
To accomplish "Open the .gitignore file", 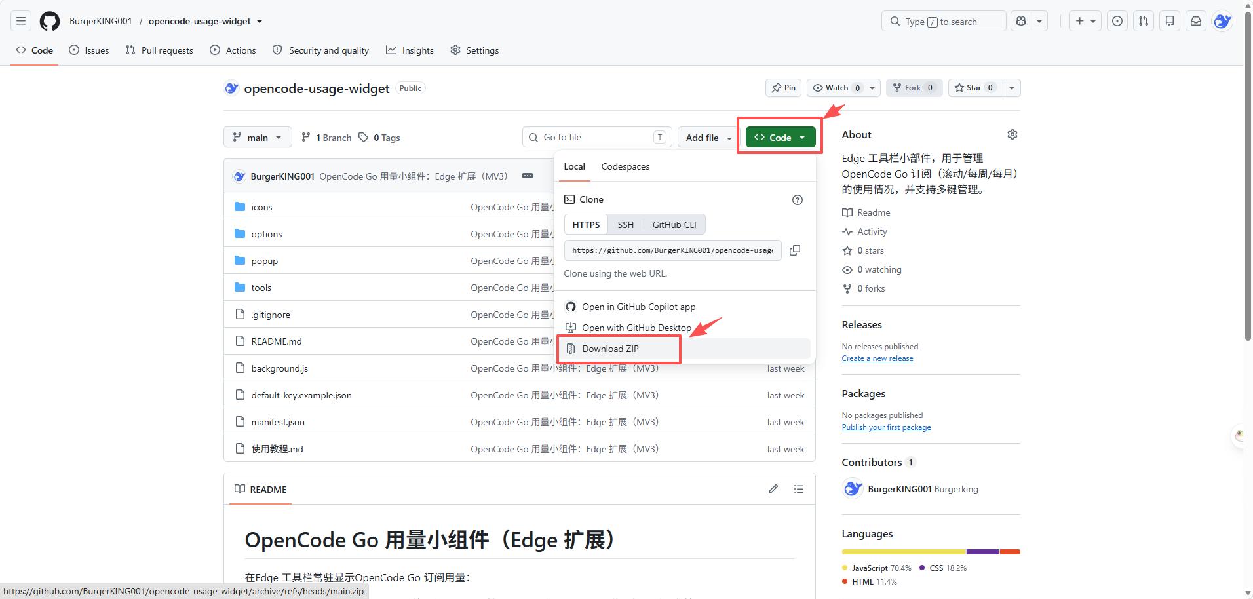I will (271, 315).
